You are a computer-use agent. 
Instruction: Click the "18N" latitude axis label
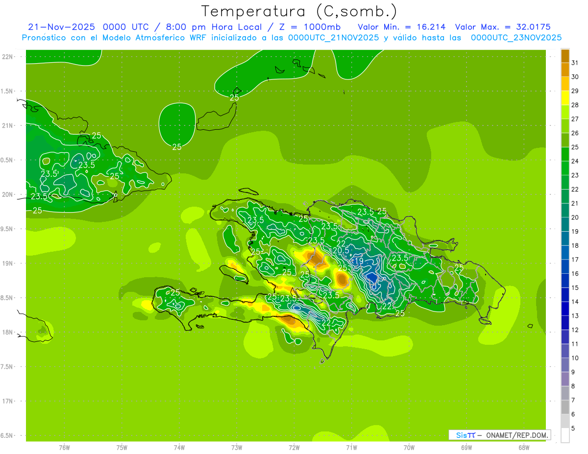(x=7, y=333)
